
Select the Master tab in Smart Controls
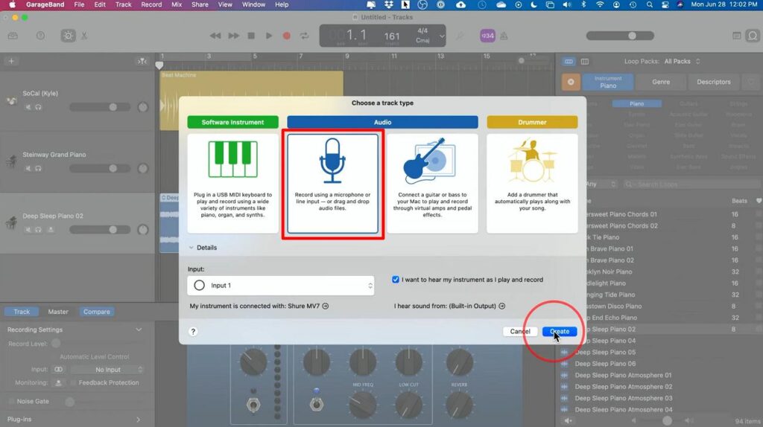click(58, 312)
